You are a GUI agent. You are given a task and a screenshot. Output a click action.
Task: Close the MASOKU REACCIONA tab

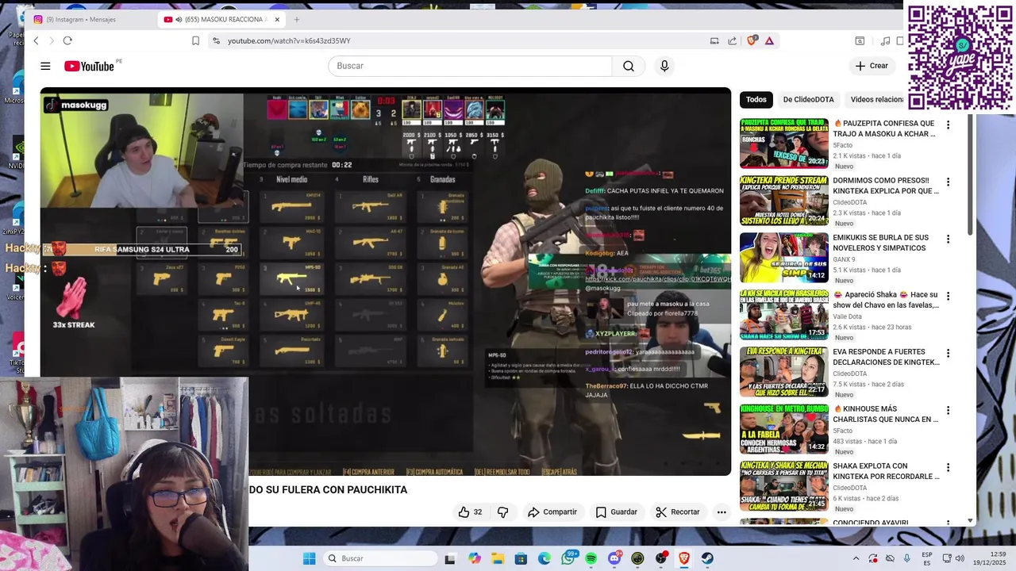coord(277,19)
